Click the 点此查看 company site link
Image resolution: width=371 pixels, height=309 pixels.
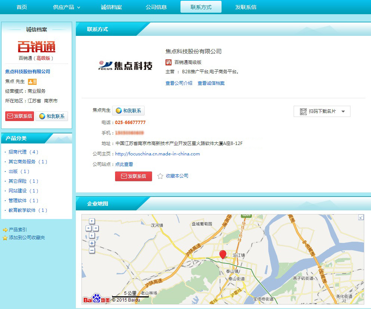point(124,164)
